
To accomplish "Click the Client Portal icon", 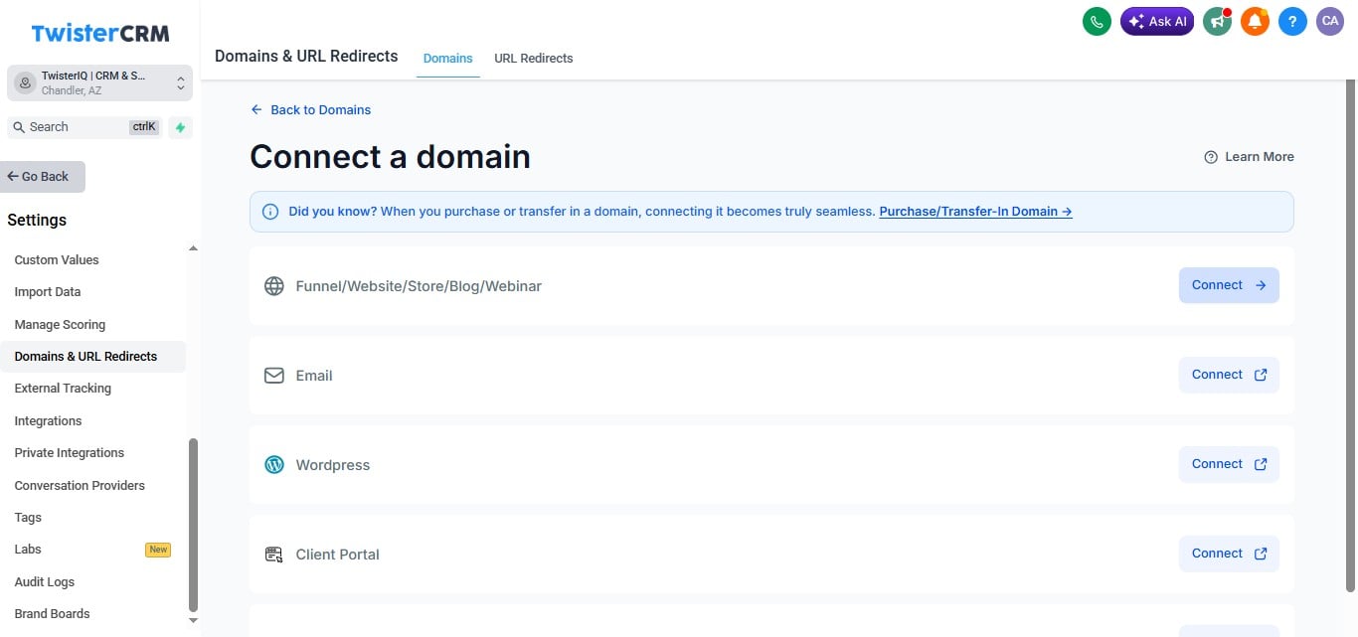I will [274, 555].
